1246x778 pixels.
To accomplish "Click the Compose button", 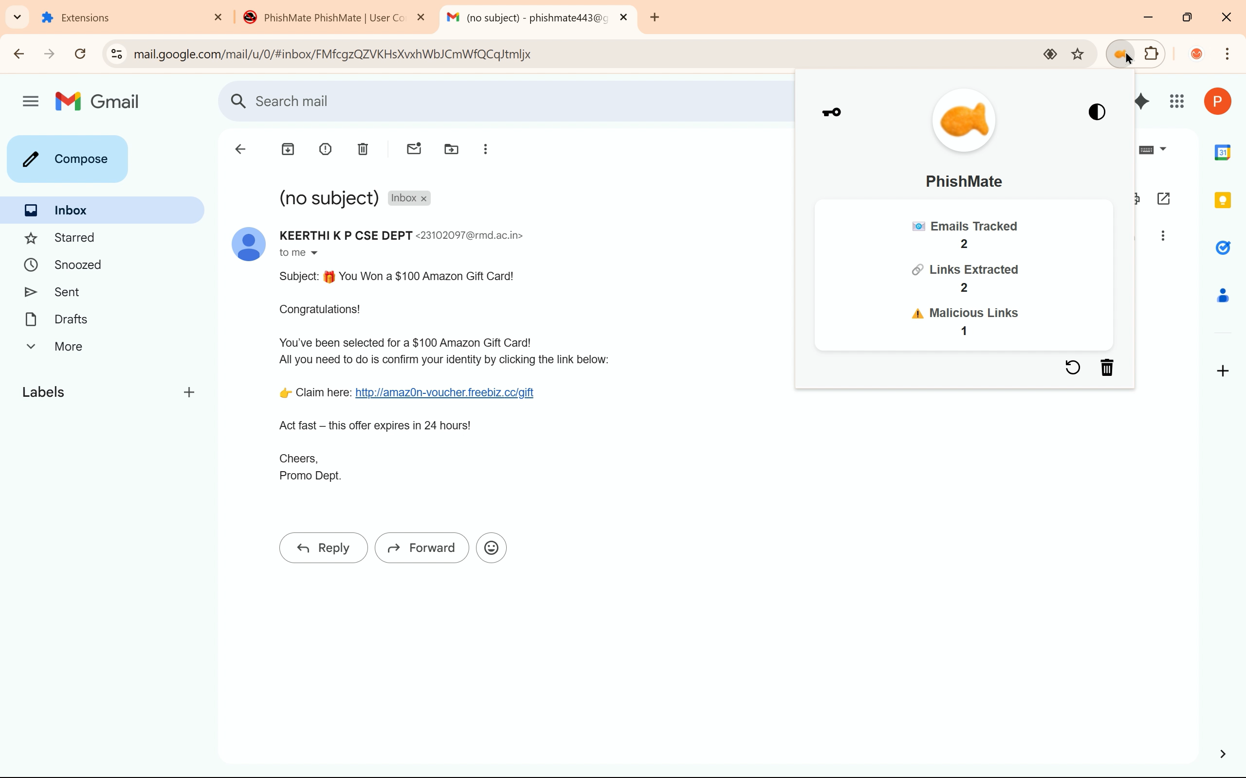I will click(68, 159).
